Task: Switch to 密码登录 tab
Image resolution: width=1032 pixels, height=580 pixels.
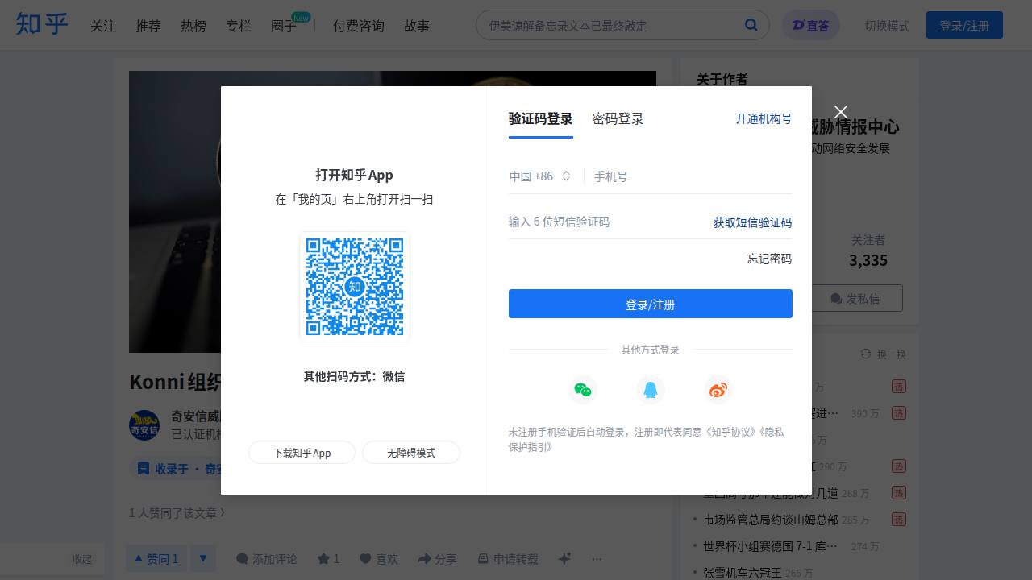Action: (618, 119)
